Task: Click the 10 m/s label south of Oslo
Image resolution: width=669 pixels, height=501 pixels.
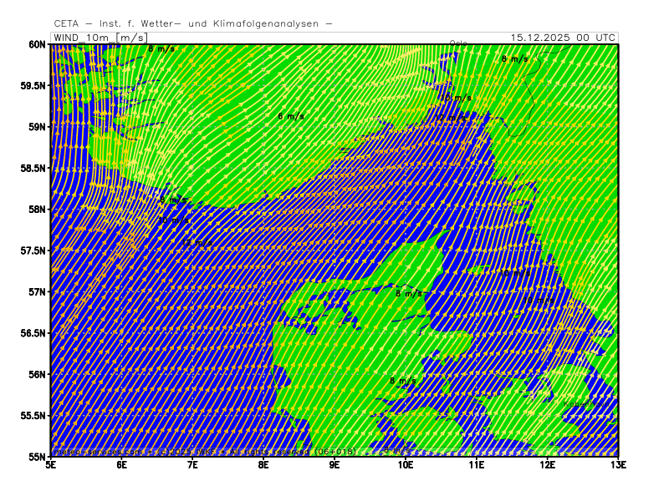Action: 458,98
